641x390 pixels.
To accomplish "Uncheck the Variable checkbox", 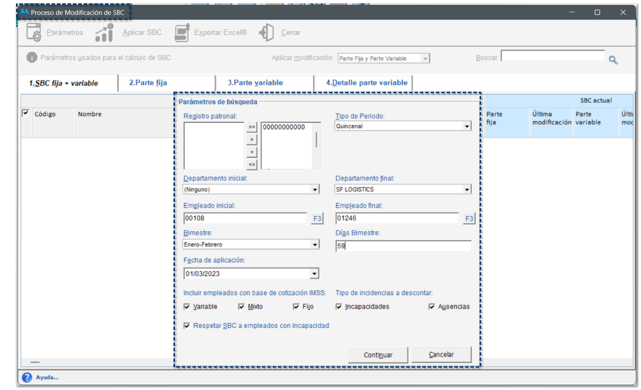I will click(187, 307).
